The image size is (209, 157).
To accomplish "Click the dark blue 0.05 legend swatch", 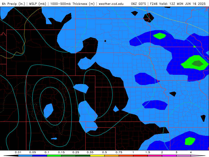I will 40,156.
